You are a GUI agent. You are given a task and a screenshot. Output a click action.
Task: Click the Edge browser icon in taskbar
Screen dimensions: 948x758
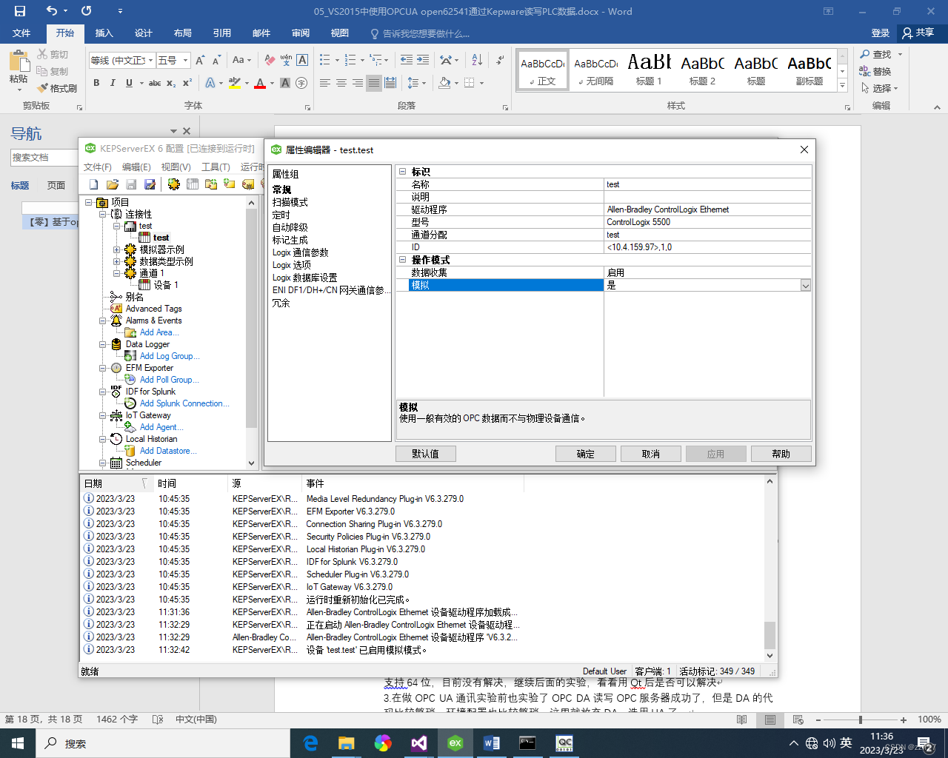310,743
